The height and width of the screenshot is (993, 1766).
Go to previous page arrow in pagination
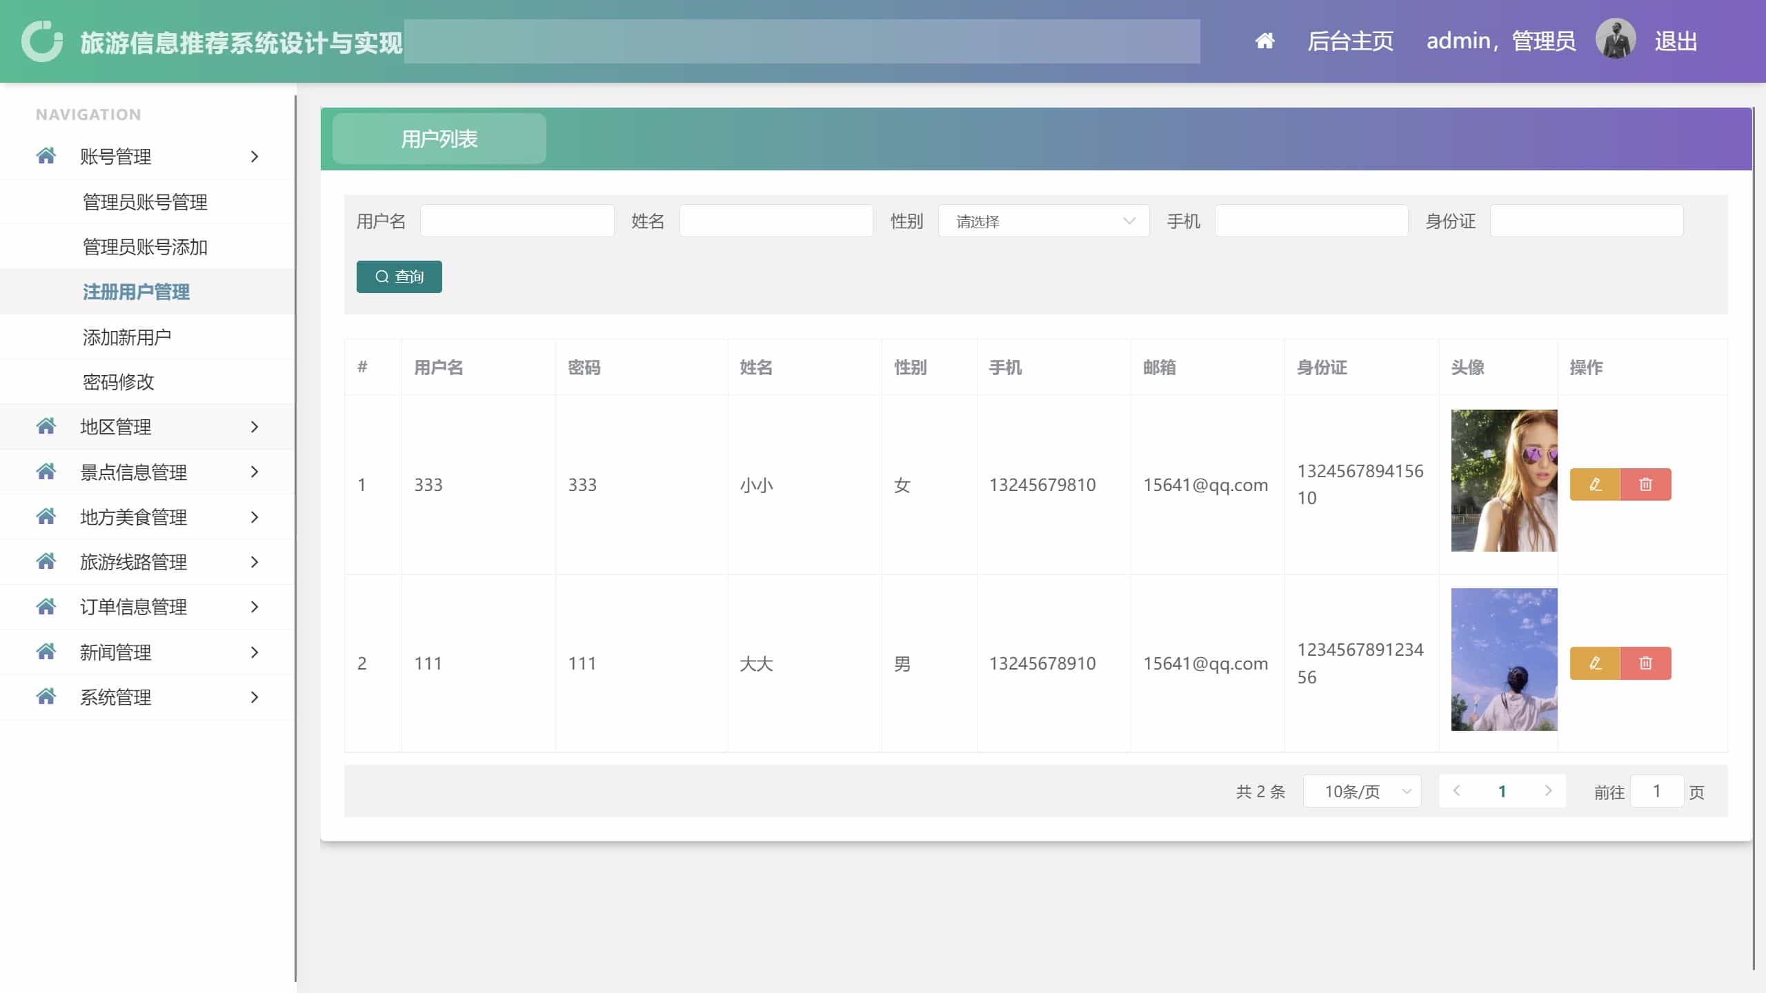coord(1456,791)
